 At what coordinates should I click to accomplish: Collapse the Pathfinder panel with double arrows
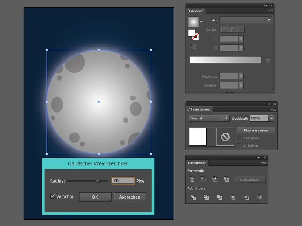point(259,157)
